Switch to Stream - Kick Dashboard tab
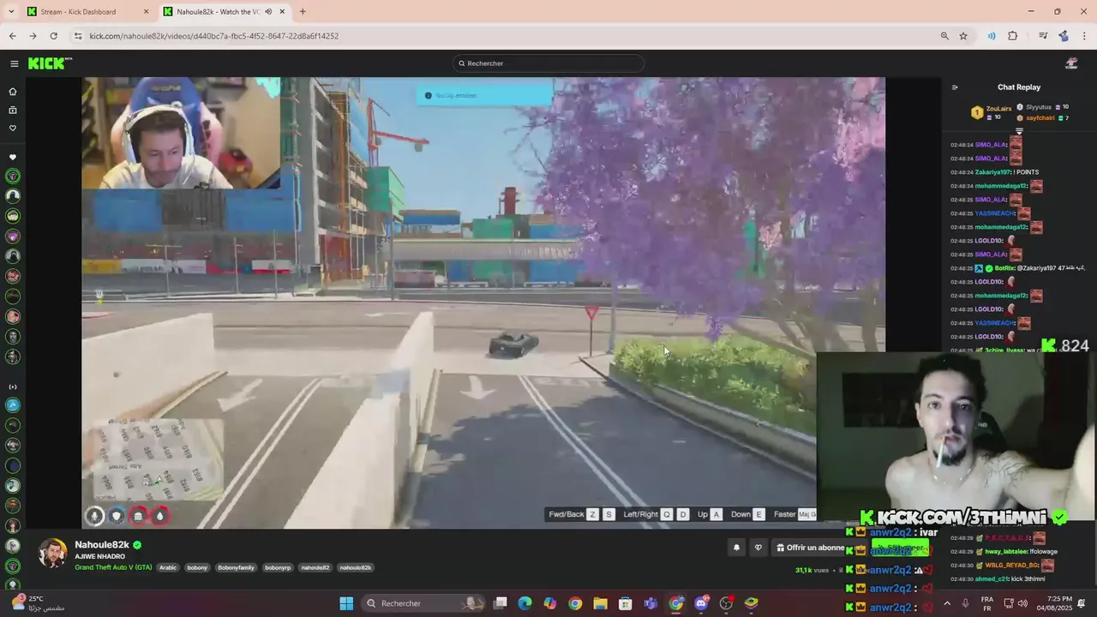The width and height of the screenshot is (1097, 617). [x=86, y=11]
